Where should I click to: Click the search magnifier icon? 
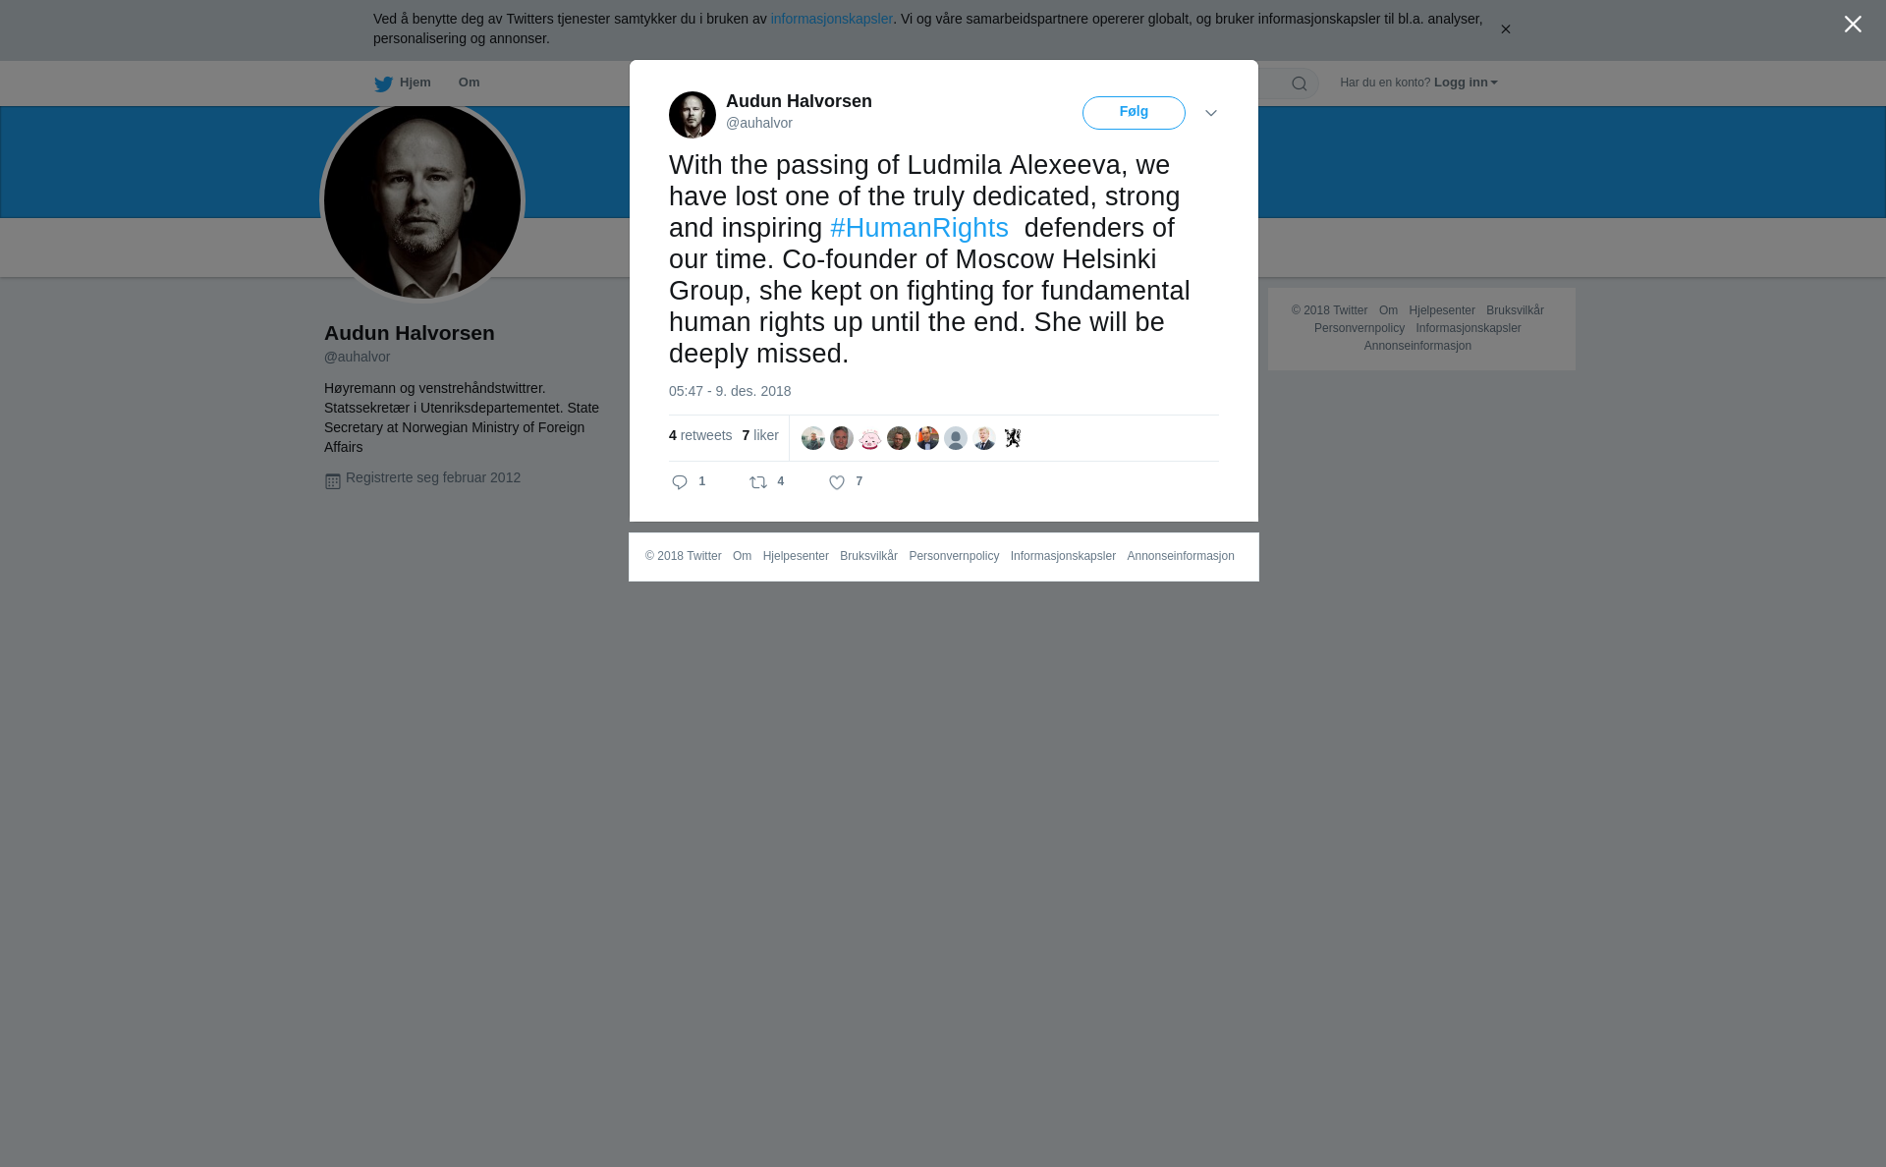1300,83
